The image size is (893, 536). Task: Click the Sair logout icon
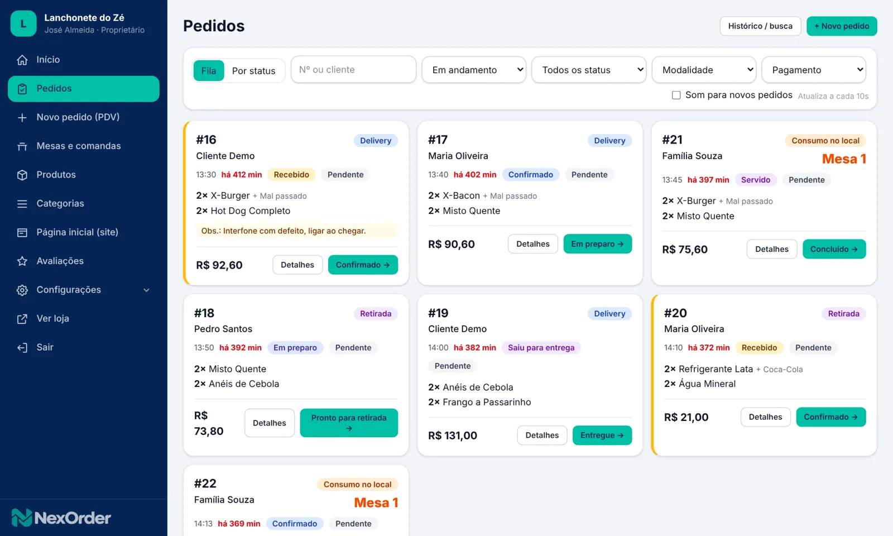pyautogui.click(x=22, y=347)
